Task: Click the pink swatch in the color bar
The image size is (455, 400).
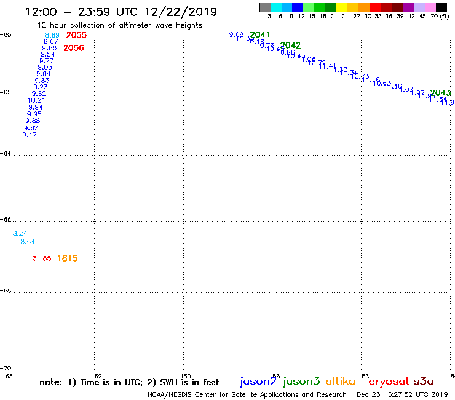Action: click(x=430, y=7)
